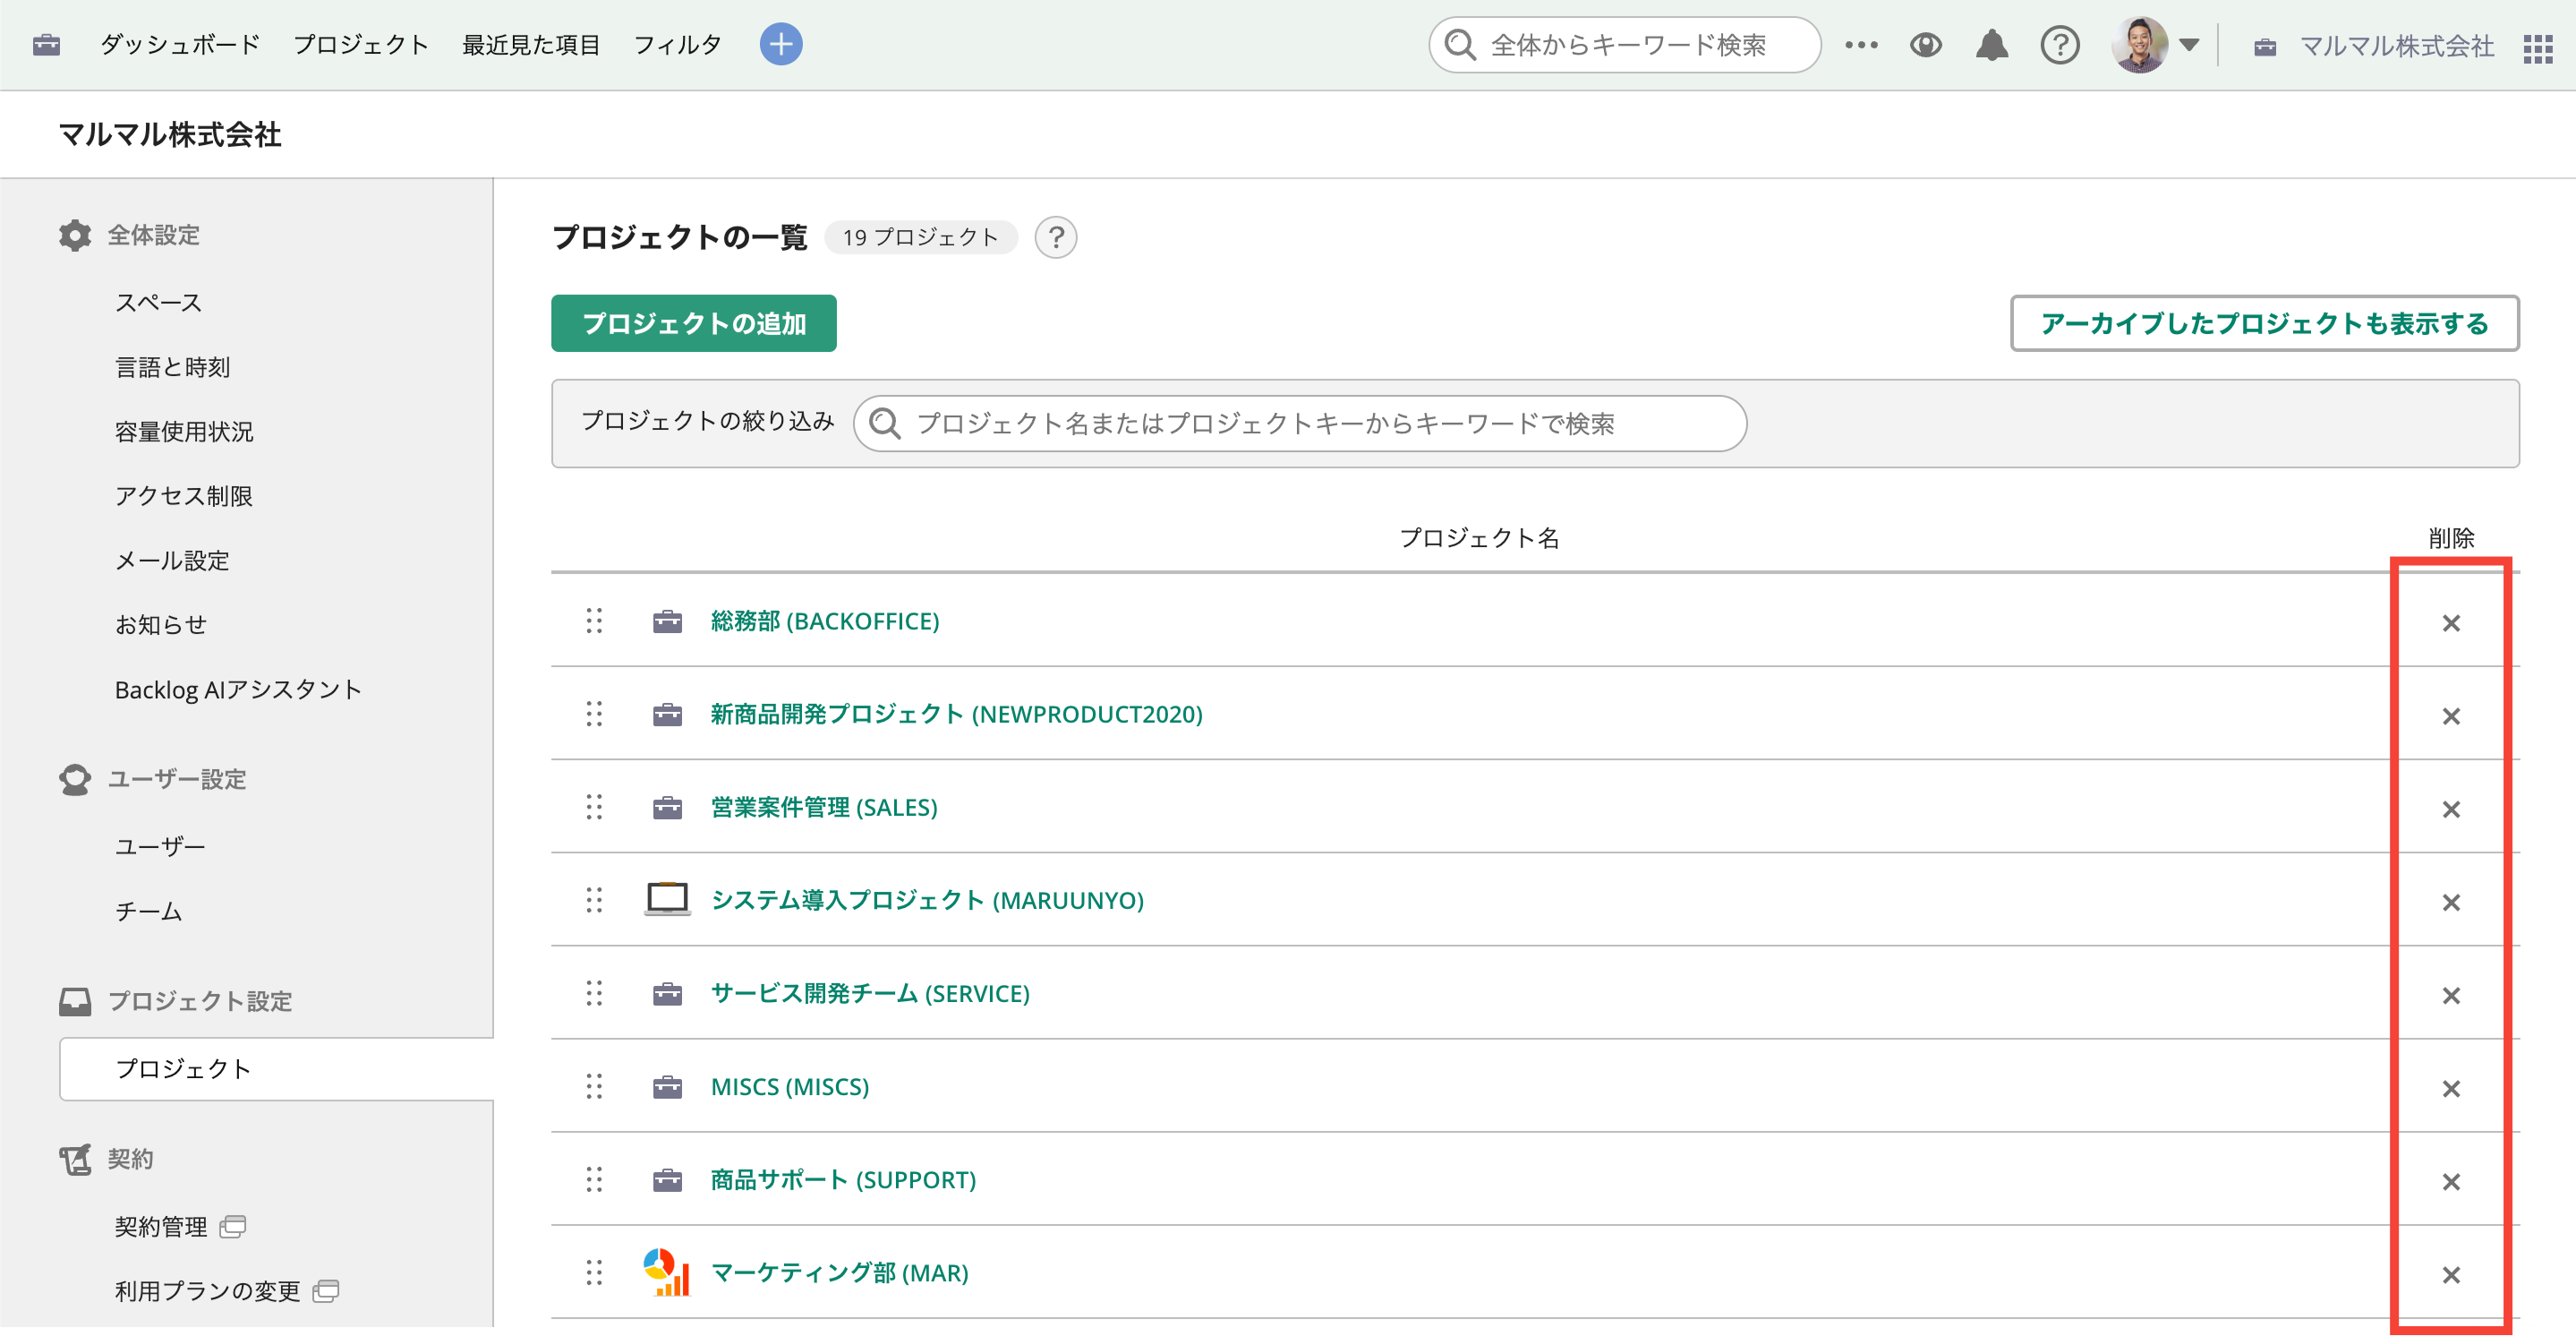Viewport: 2576px width, 1336px height.
Task: Click the laptop icon of システム導入プロジェクト
Action: (667, 899)
